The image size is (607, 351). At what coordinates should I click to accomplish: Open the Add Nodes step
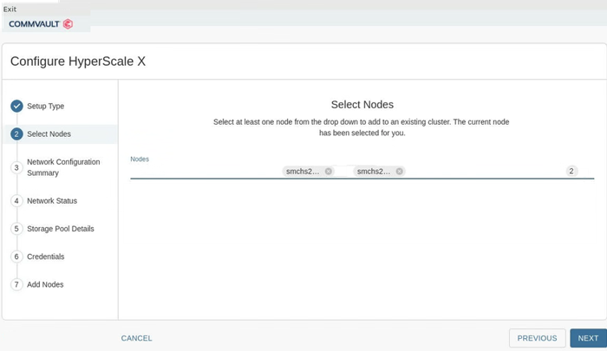pos(45,284)
